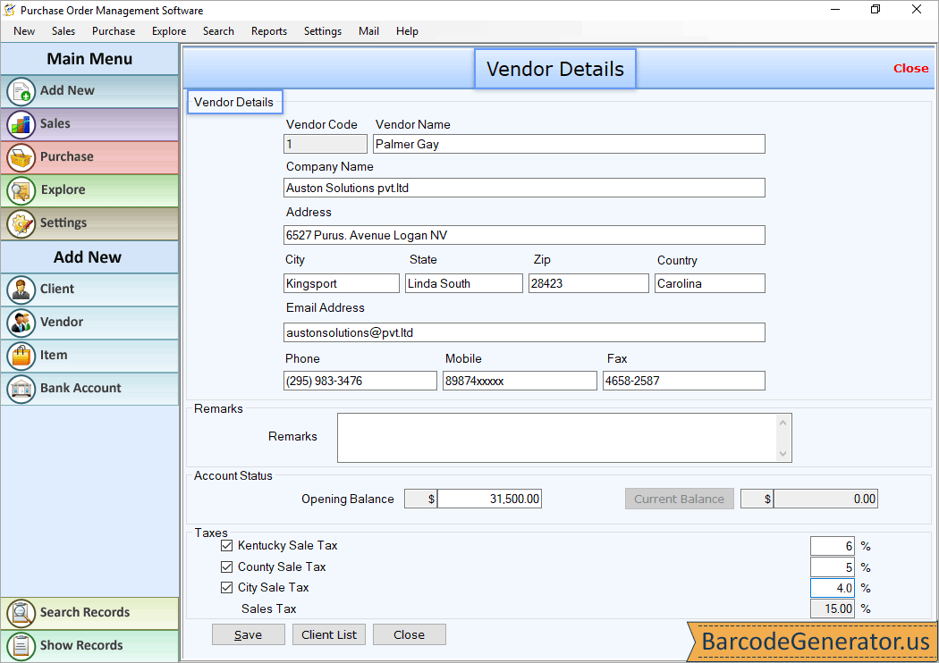Screen dimensions: 939x663
Task: Save the vendor record
Action: click(x=248, y=634)
